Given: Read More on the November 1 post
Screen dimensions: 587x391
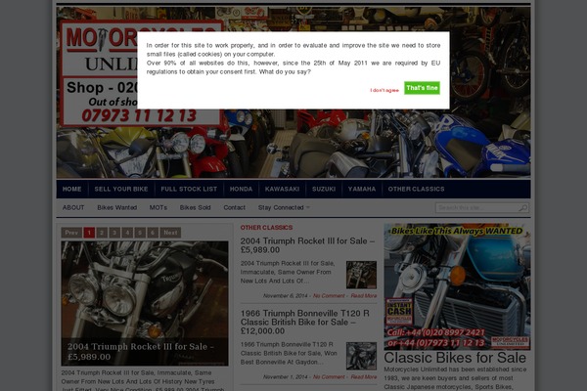Looking at the screenshot, I should [364, 377].
